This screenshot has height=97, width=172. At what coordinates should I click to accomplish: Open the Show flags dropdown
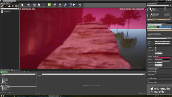(x=33, y=9)
